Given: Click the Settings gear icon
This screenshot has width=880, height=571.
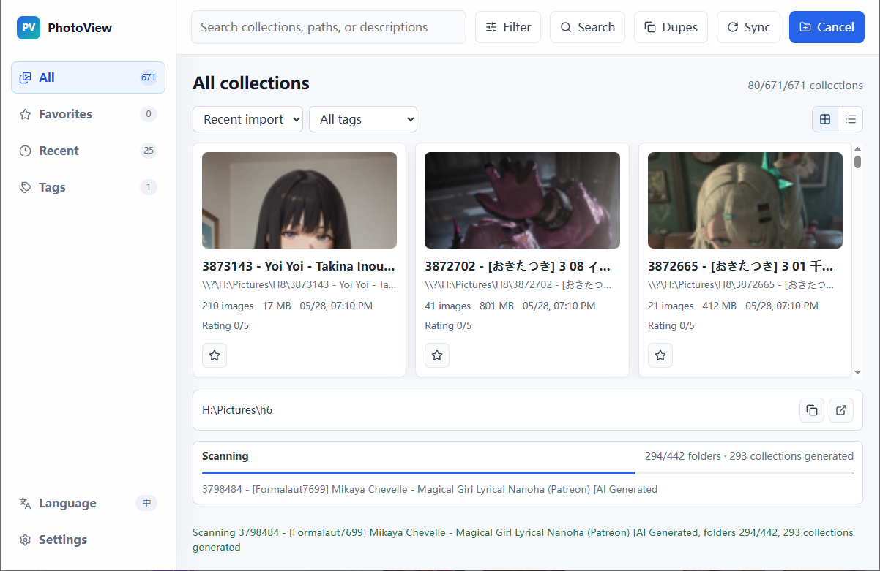Looking at the screenshot, I should pos(26,540).
